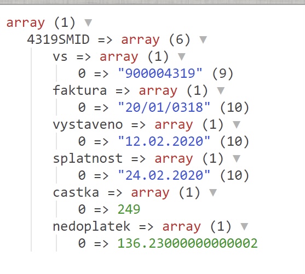Click the vystaveno key label
The image size is (305, 274).
88,125
